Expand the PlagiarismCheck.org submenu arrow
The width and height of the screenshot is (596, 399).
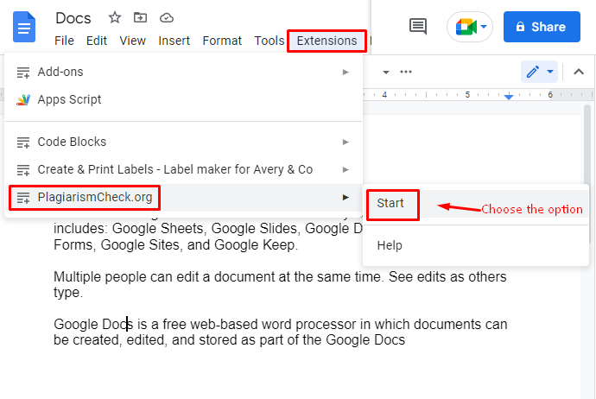[346, 197]
